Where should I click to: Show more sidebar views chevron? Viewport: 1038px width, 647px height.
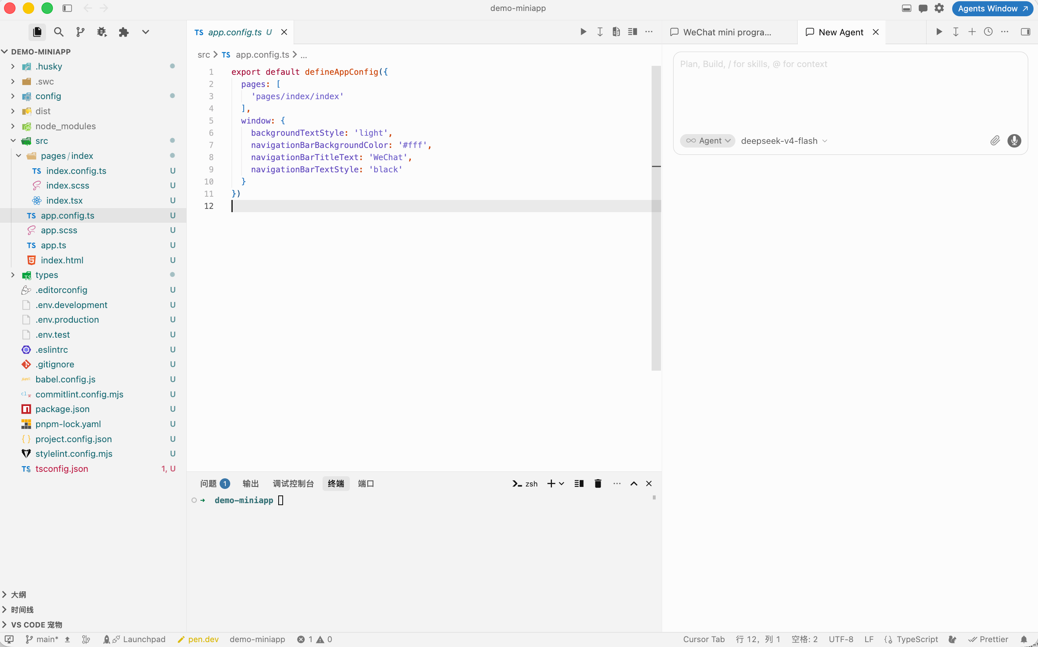[x=146, y=32]
